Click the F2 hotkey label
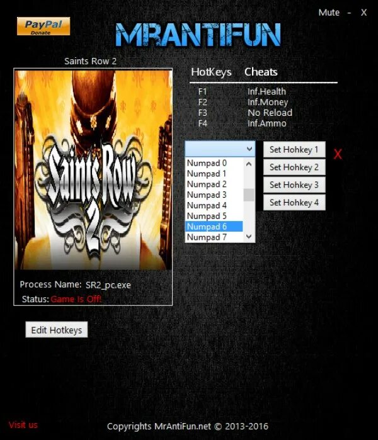The image size is (378, 440). 202,102
